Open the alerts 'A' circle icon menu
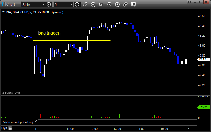This screenshot has width=211, height=132. (117, 4)
